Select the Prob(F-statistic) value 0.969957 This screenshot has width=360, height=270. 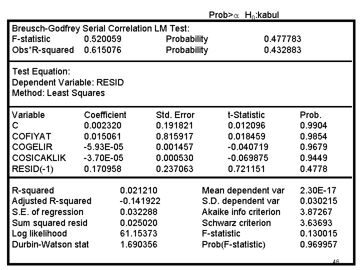[x=318, y=244]
